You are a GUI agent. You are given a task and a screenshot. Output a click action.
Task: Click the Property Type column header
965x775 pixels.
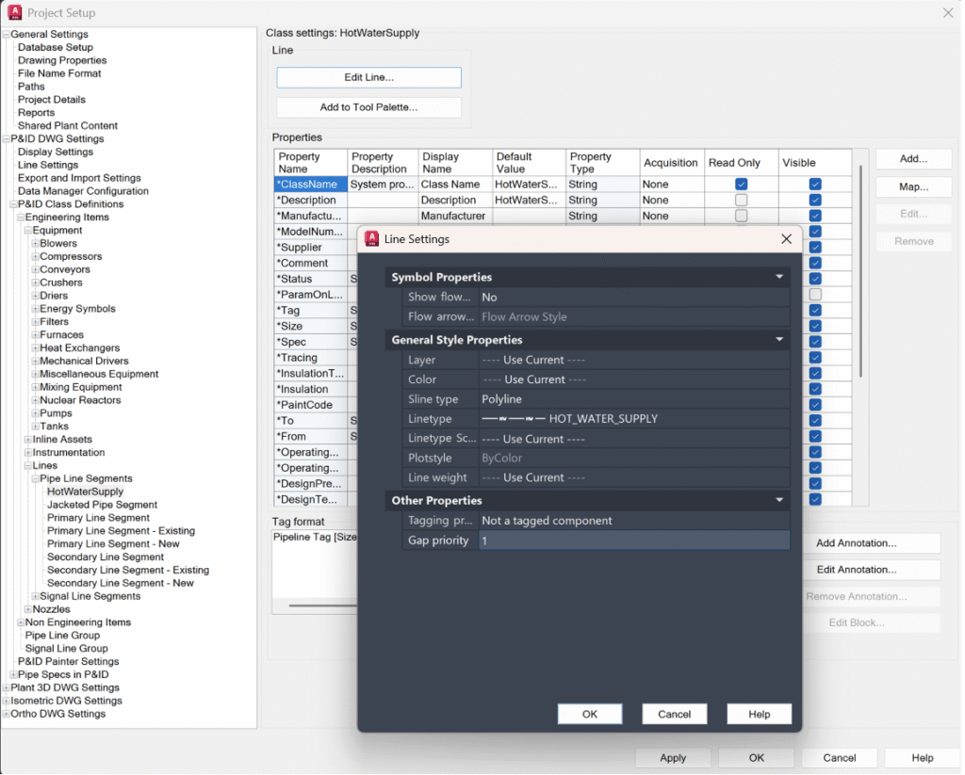coord(602,163)
